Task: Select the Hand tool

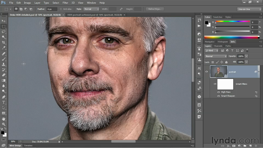Action: 4,119
